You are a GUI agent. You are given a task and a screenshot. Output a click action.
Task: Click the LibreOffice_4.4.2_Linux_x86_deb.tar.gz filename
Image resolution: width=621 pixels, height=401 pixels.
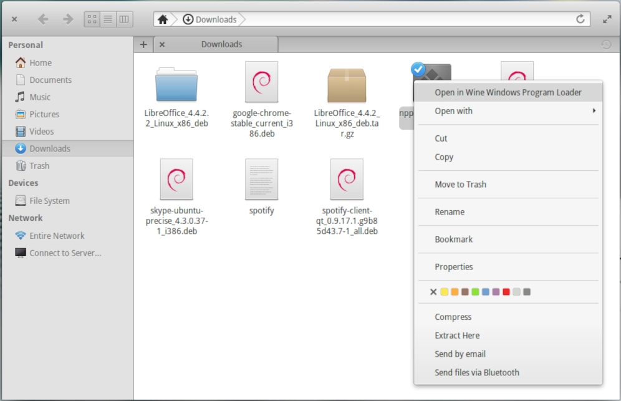click(x=347, y=123)
